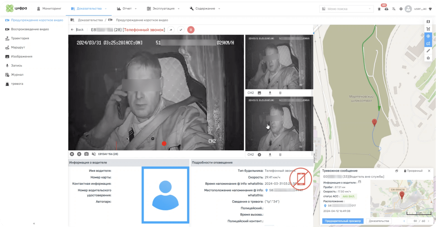This screenshot has width=436, height=227.
Task: Click the location pin in the alarm popup
Action: click(325, 206)
